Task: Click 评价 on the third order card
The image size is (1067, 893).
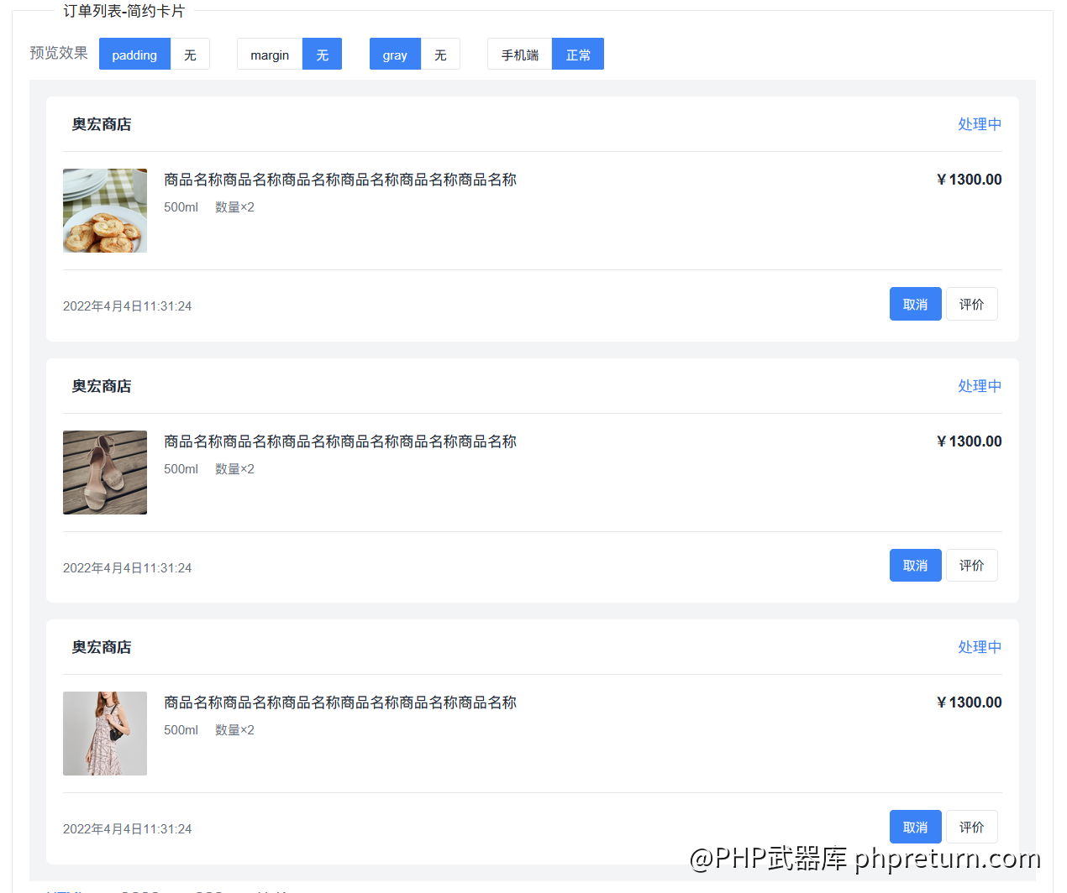Action: 971,827
